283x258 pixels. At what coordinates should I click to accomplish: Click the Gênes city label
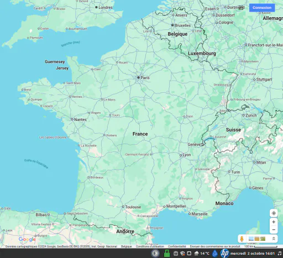tap(258, 188)
